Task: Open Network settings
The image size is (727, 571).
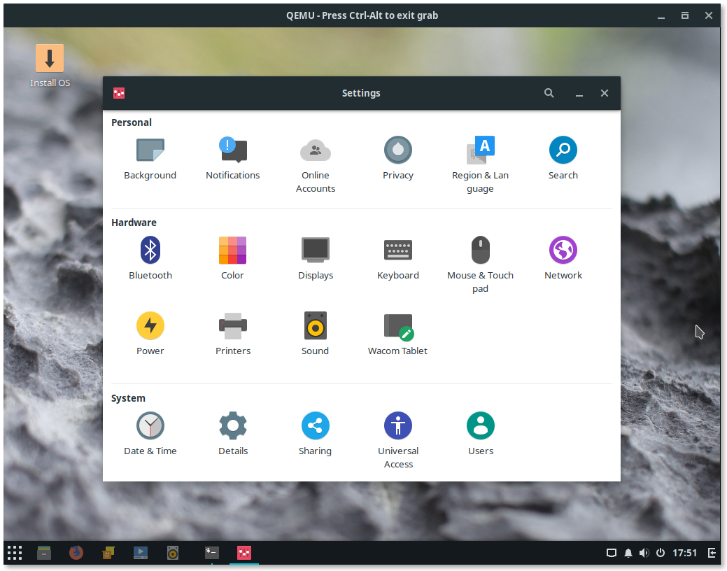Action: pos(563,258)
